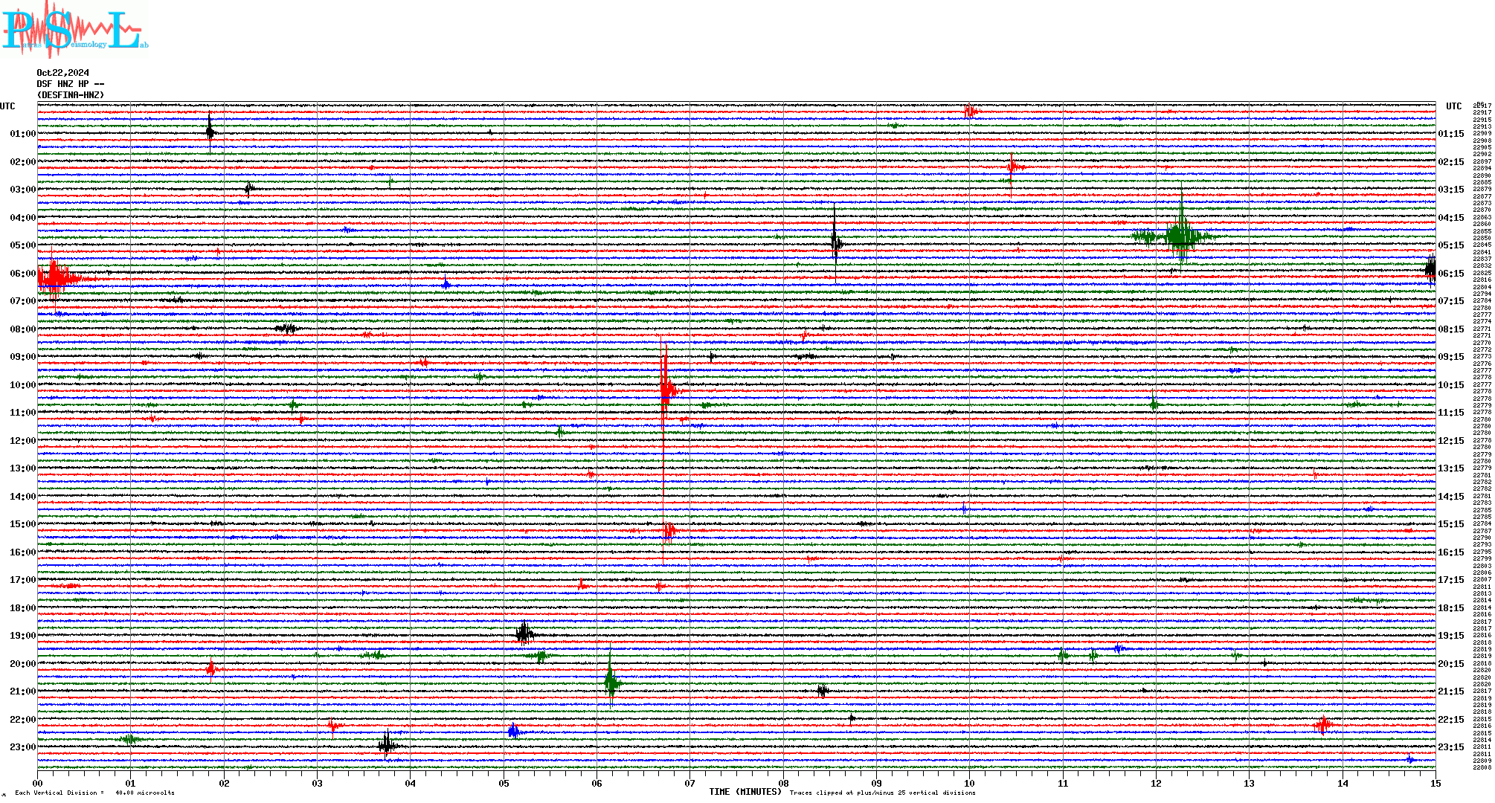
Task: Select the Oct22,2024 date text
Action: tap(63, 73)
